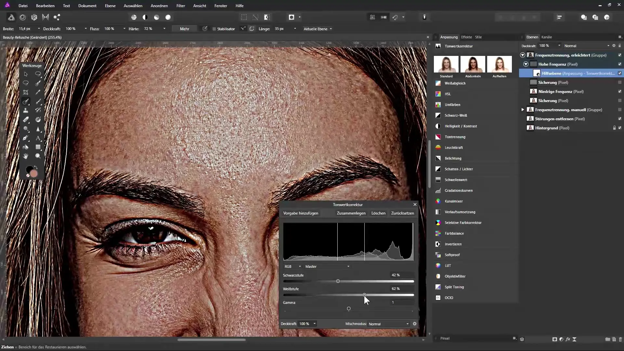Switch to Liquify Persona icon
Viewport: 624px width, 351px height.
(x=23, y=17)
